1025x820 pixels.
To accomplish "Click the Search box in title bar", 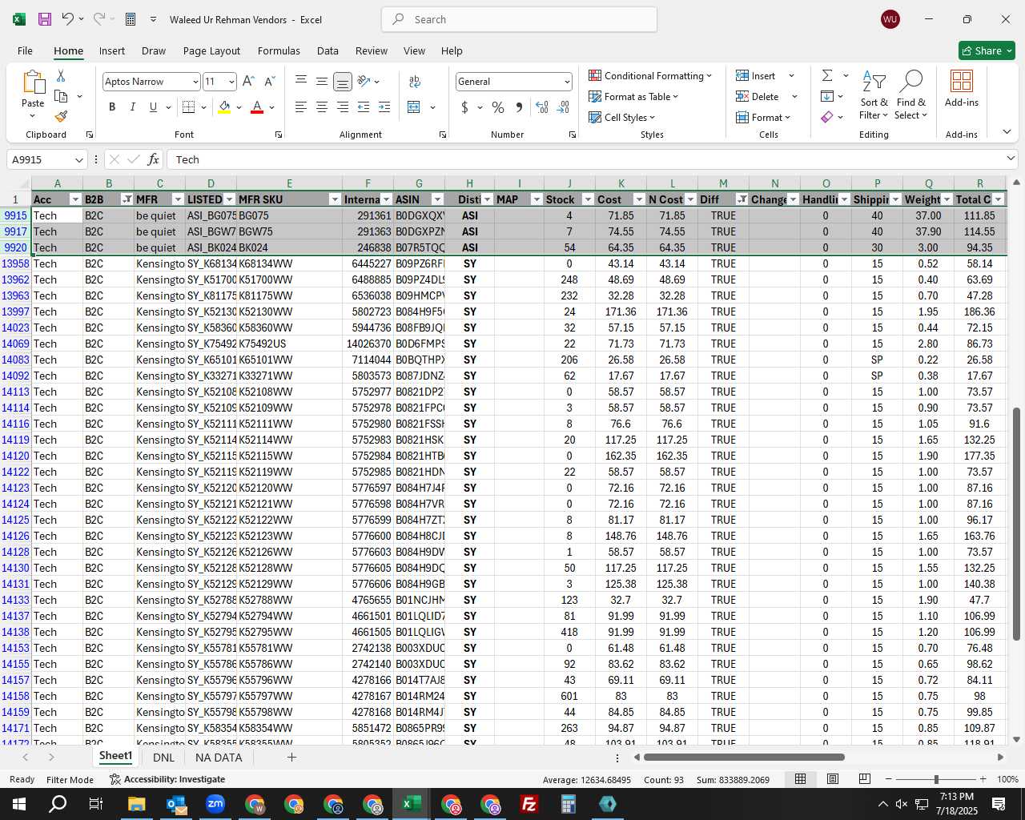I will [519, 19].
